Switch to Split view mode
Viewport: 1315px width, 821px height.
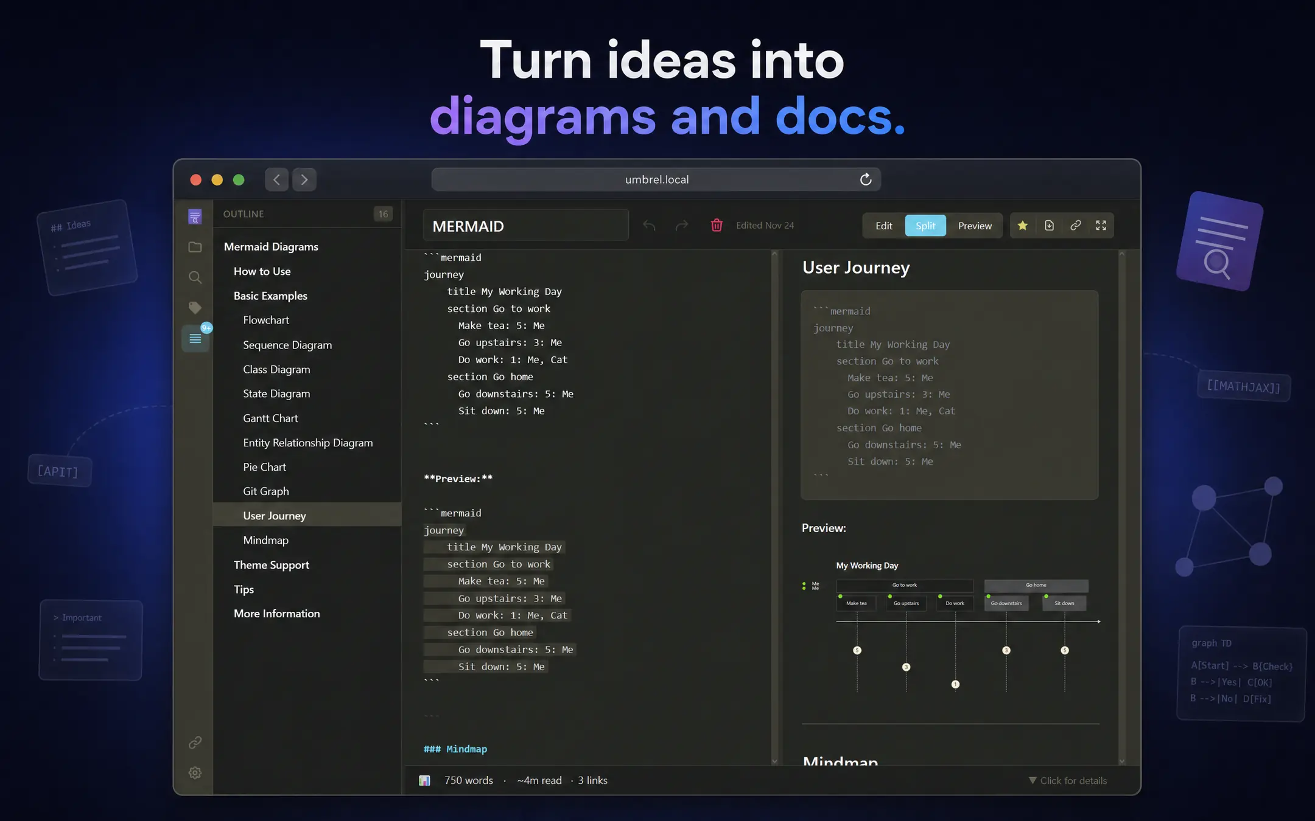pos(925,226)
